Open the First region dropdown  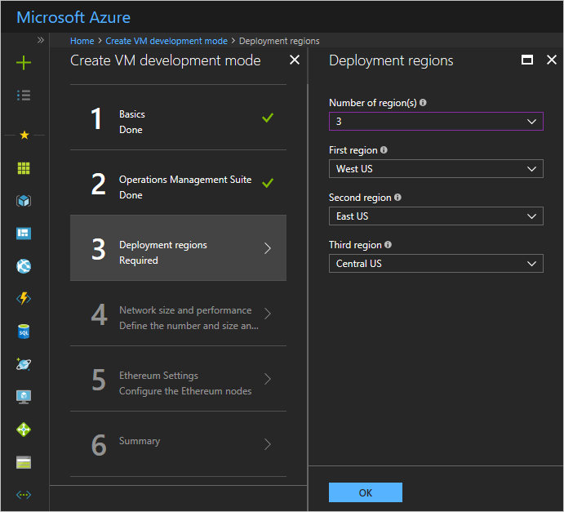coord(436,169)
